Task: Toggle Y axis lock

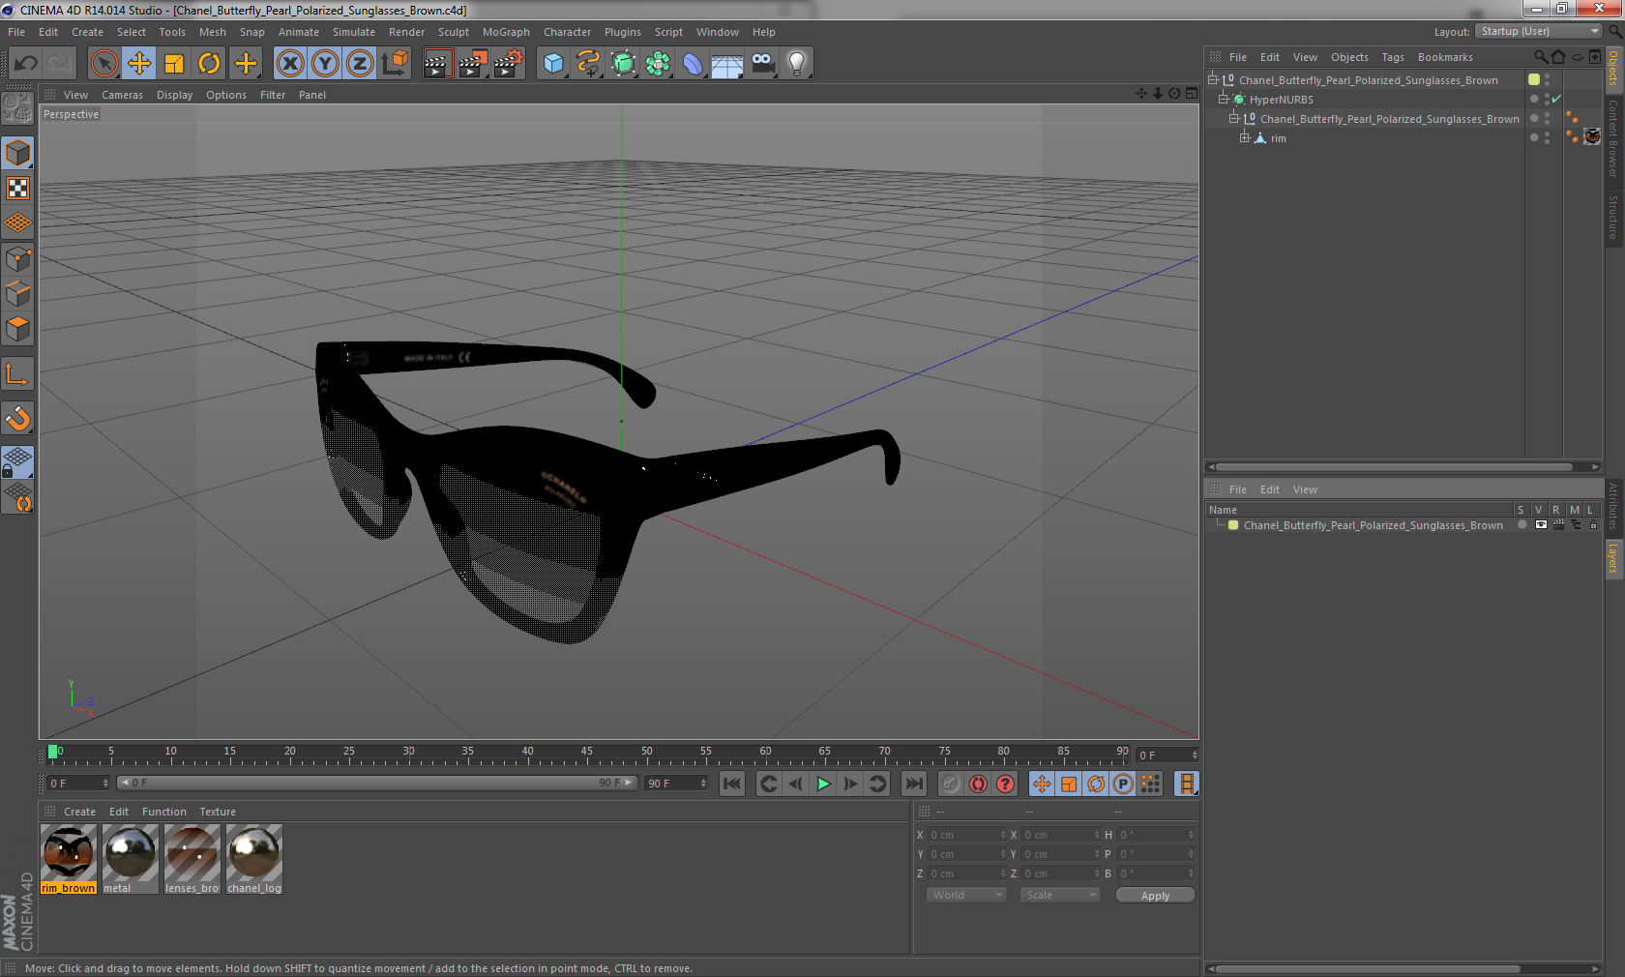Action: coord(325,64)
